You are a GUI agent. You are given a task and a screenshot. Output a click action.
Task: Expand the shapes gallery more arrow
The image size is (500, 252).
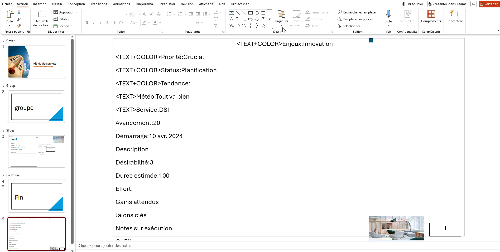click(x=270, y=19)
